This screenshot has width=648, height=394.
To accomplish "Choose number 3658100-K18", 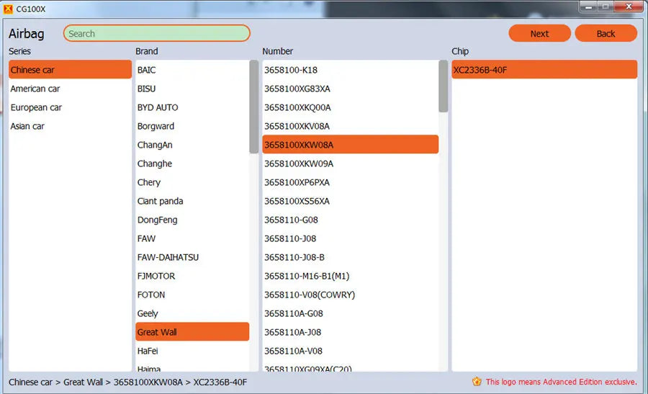I will [x=350, y=70].
